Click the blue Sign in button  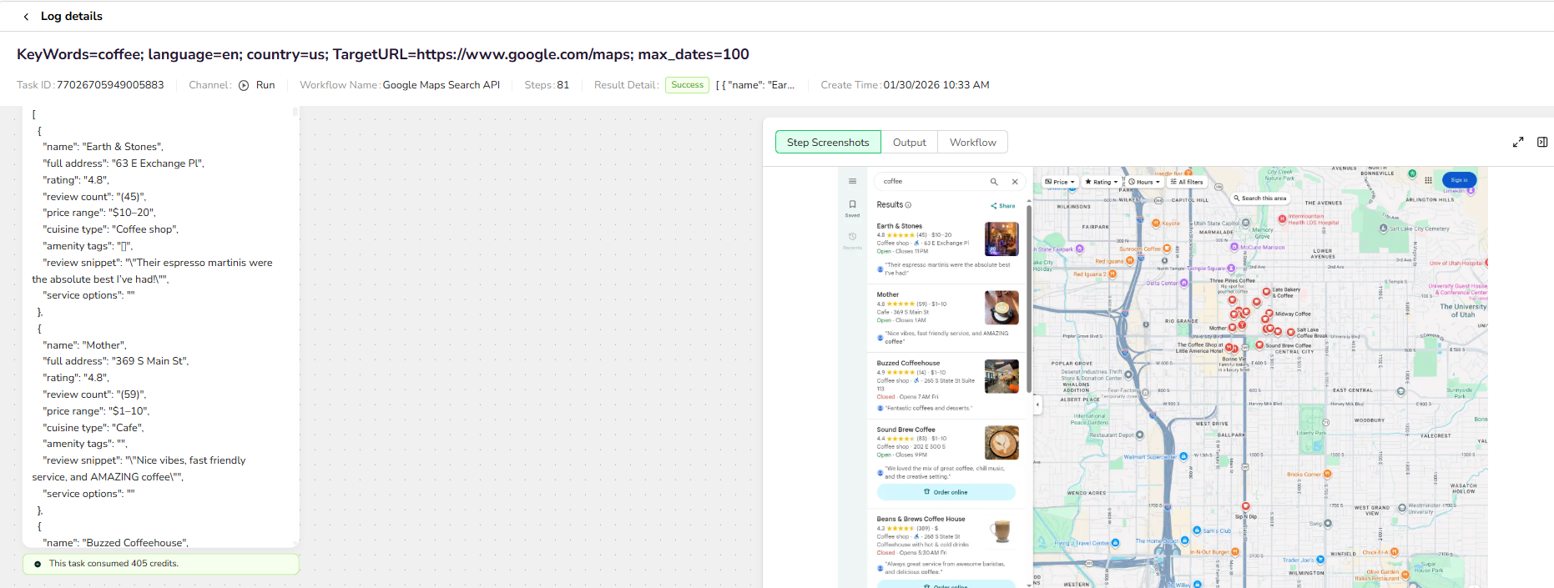coord(1459,180)
